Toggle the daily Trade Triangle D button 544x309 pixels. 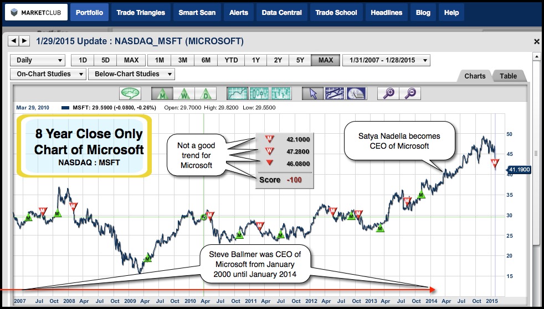pos(206,93)
